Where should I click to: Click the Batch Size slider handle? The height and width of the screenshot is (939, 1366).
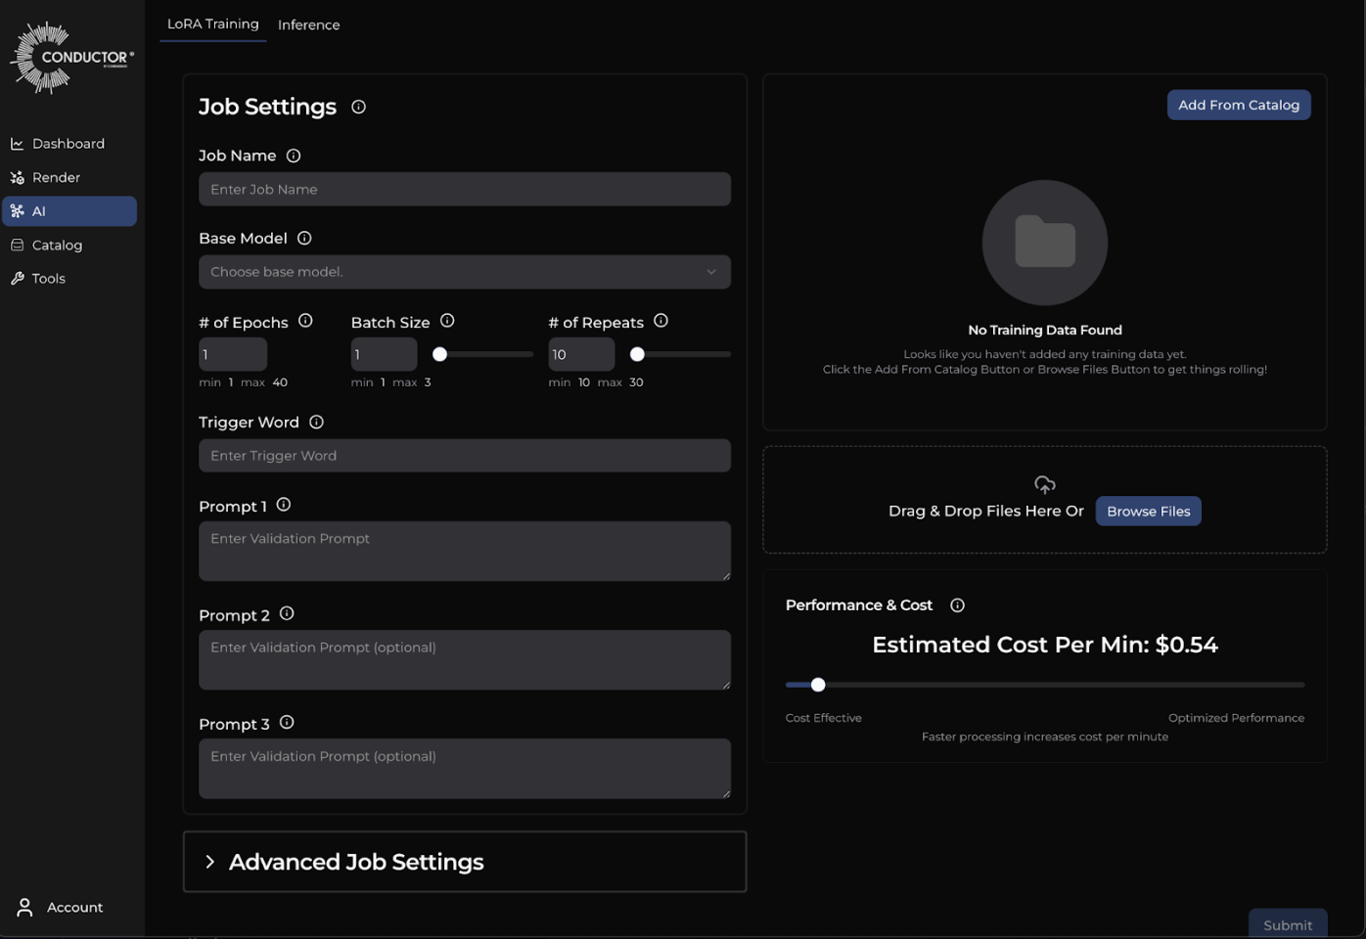tap(440, 354)
